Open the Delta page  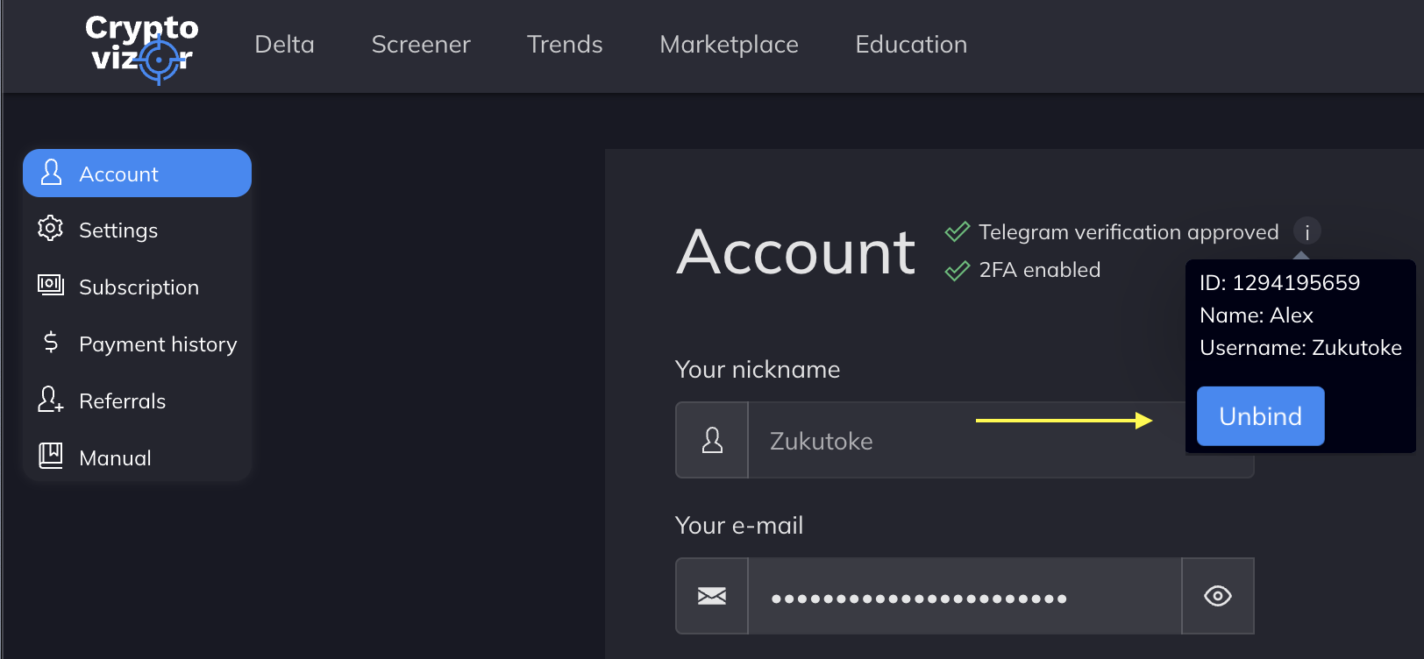click(x=284, y=45)
